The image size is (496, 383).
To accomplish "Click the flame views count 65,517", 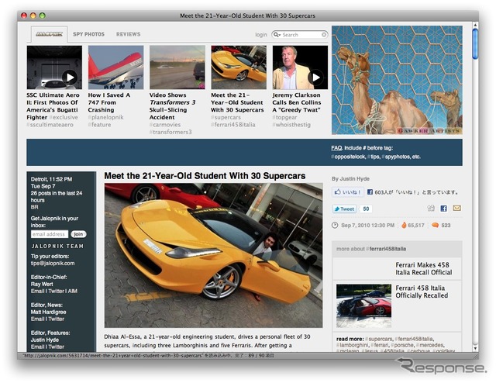I will pos(413,226).
